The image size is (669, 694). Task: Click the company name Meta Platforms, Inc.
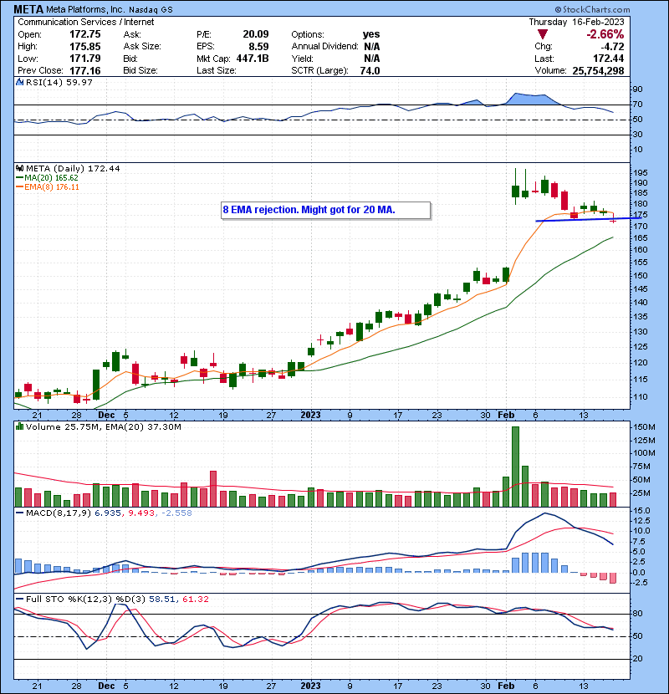[x=85, y=9]
